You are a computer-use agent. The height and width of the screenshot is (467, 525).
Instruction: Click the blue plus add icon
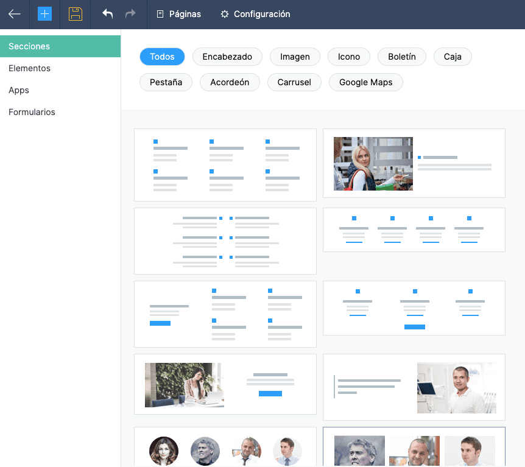(x=44, y=14)
